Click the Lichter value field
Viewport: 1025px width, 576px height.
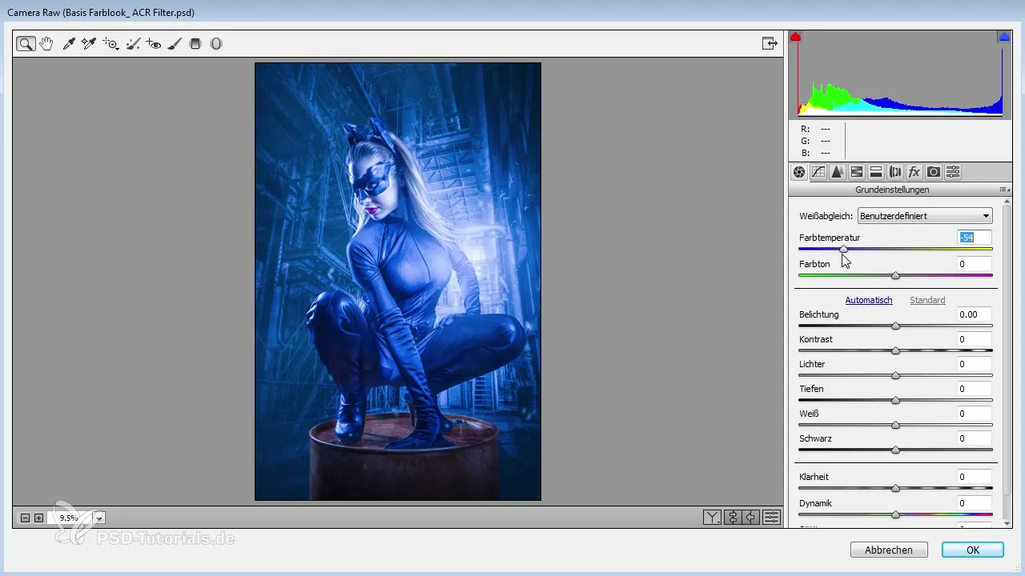tap(975, 364)
